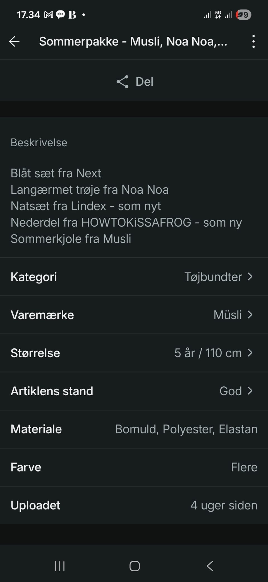Viewport: 268px width, 582px height.
Task: Tap the Del share button label
Action: [144, 82]
